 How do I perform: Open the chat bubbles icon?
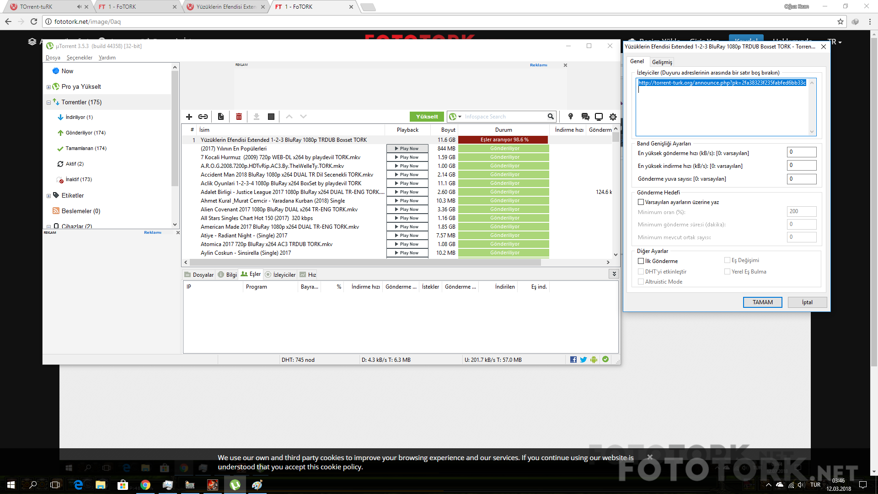(585, 117)
